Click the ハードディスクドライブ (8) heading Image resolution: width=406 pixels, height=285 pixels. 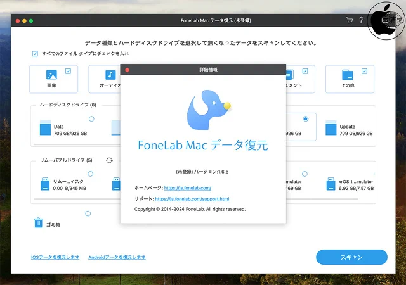pos(68,104)
